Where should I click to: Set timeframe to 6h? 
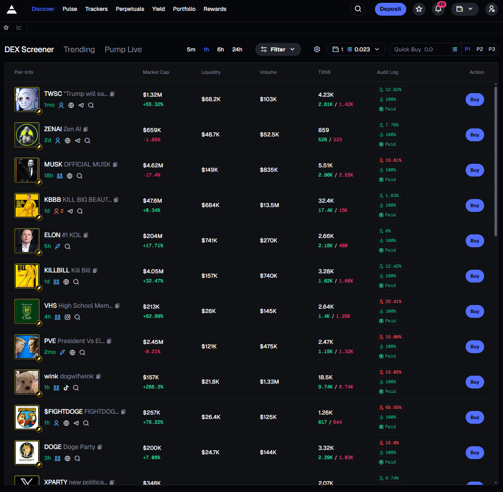tap(221, 49)
